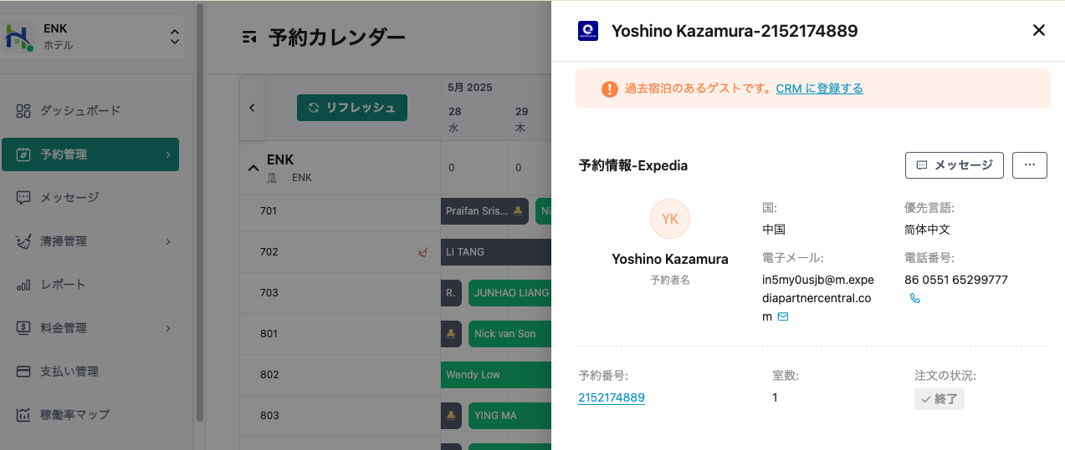
Task: Click the email envelope icon
Action: tap(783, 316)
